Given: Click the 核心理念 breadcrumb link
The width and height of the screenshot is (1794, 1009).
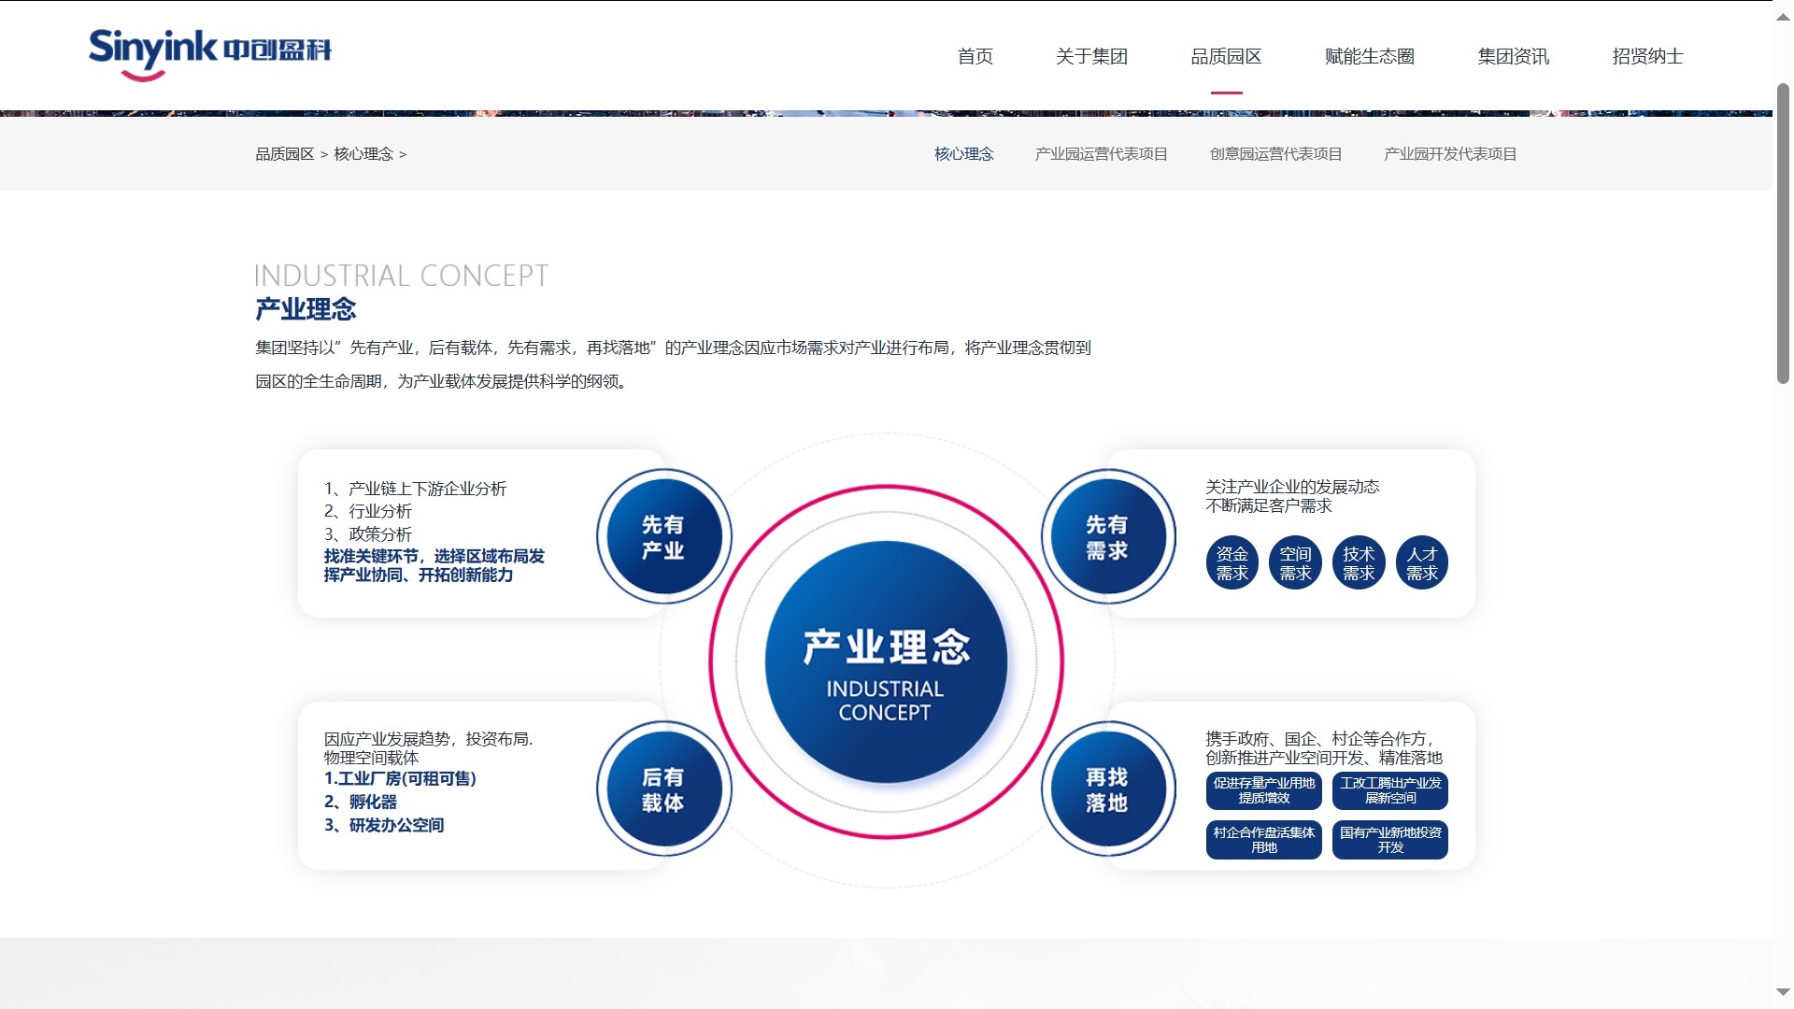Looking at the screenshot, I should pyautogui.click(x=363, y=154).
